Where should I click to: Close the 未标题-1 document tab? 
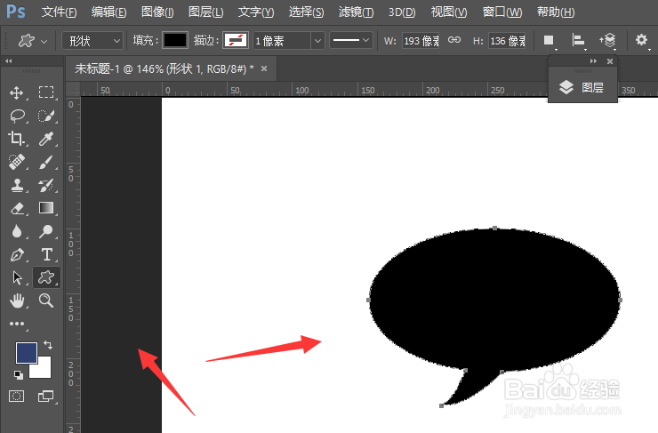(x=264, y=68)
